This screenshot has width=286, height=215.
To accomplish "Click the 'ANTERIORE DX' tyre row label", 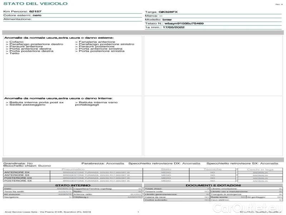I will [17, 172].
